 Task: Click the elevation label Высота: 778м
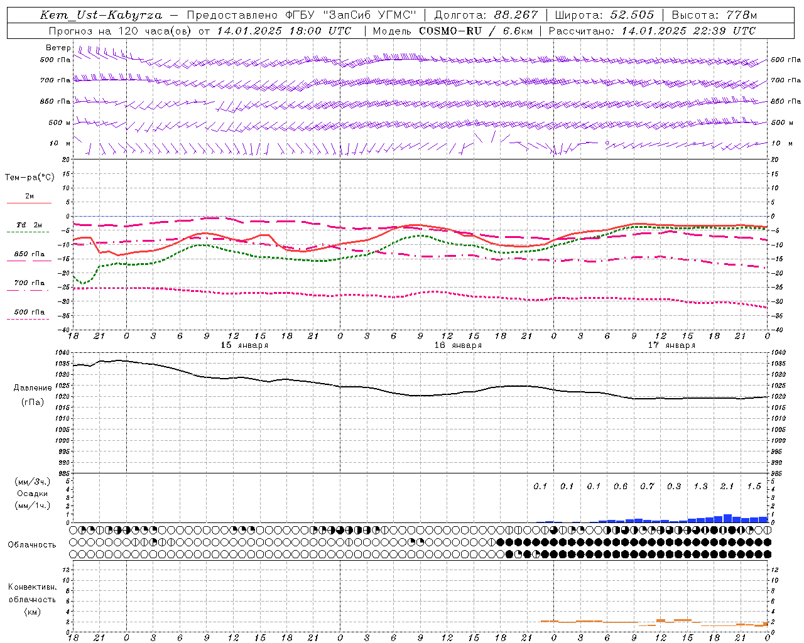[714, 15]
